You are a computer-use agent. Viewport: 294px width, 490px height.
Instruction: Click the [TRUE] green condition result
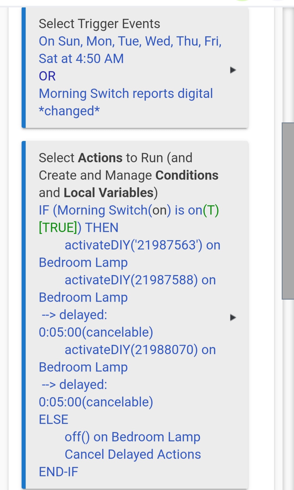pos(58,228)
